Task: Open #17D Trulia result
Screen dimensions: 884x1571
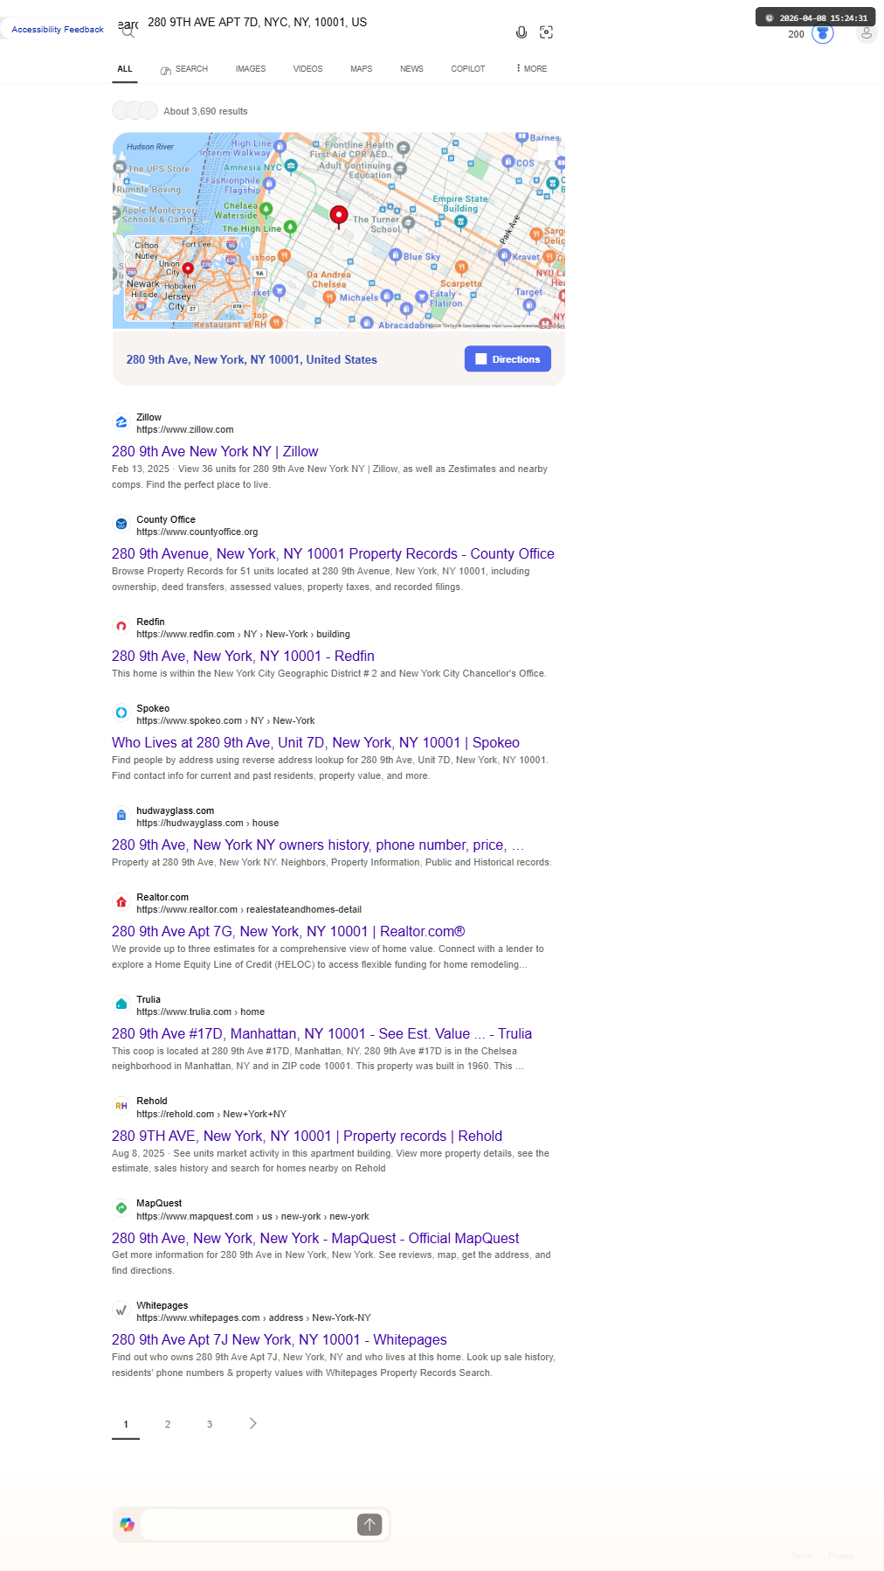Action: pos(321,1033)
